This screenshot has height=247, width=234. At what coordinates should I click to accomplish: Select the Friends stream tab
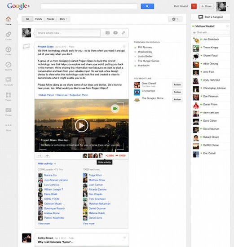50,19
